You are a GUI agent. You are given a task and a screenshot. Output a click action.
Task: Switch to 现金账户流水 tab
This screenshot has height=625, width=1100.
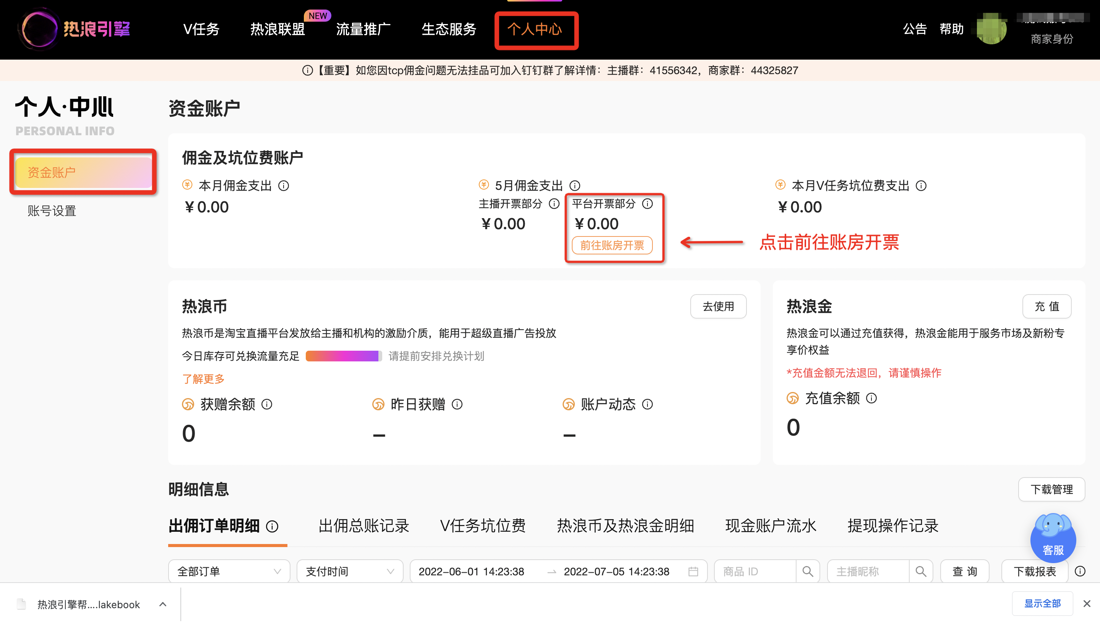point(771,526)
